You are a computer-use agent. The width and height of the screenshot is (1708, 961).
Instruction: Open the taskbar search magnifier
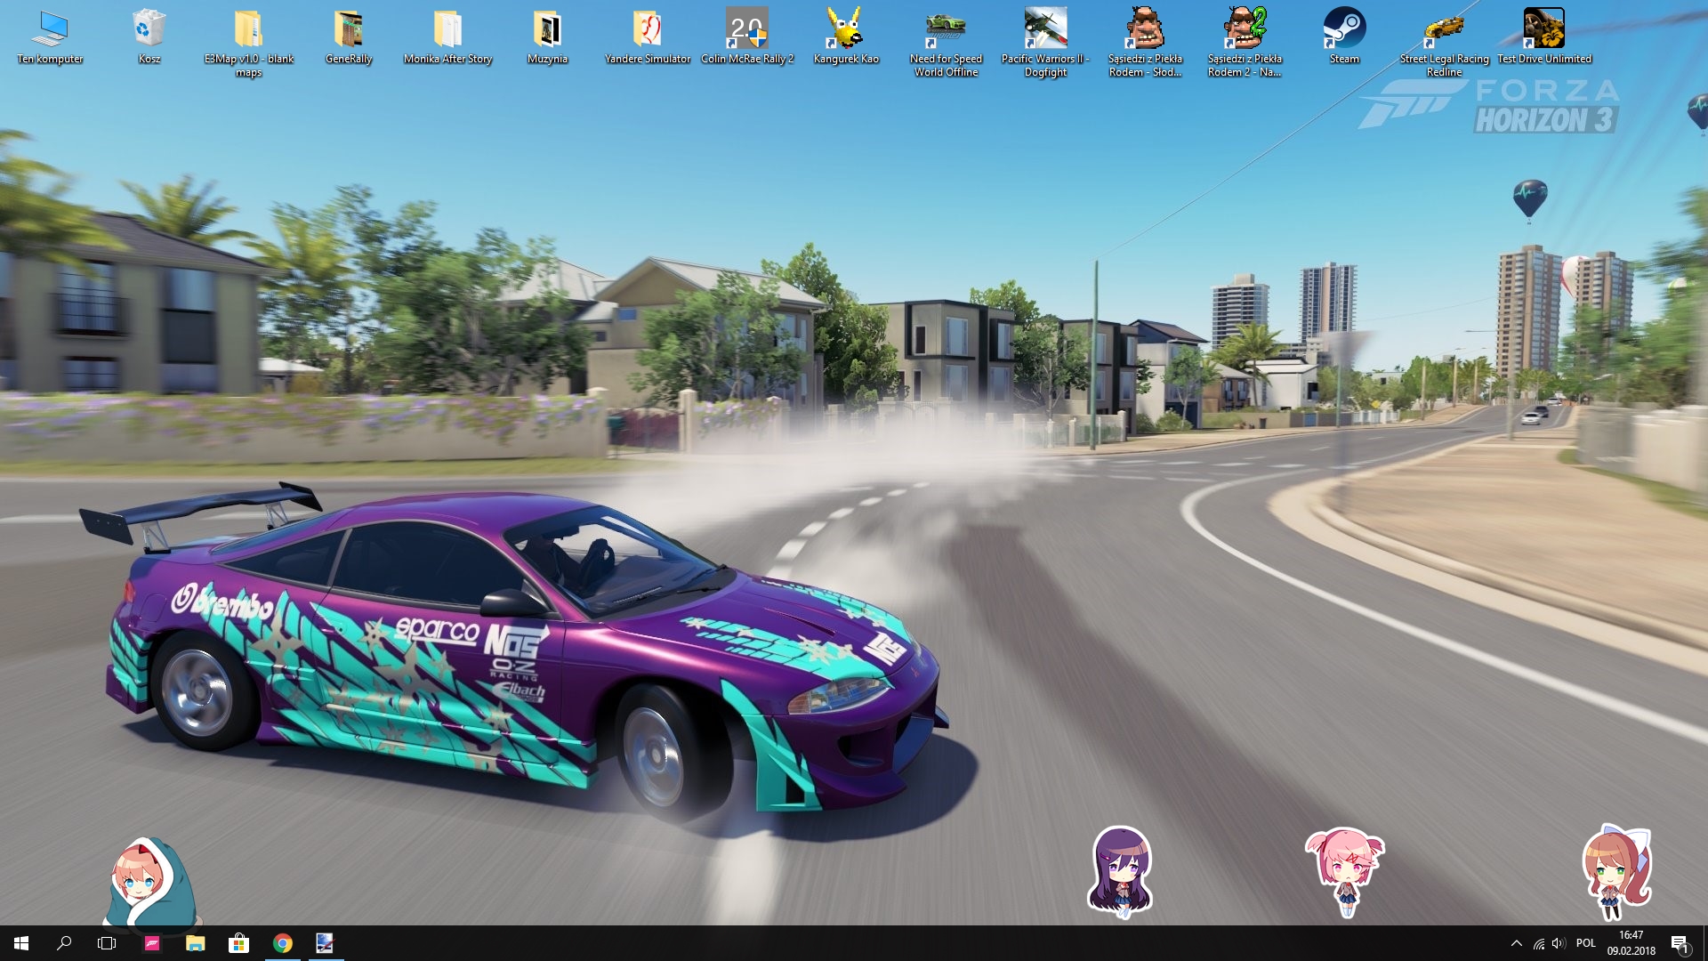pos(64,943)
